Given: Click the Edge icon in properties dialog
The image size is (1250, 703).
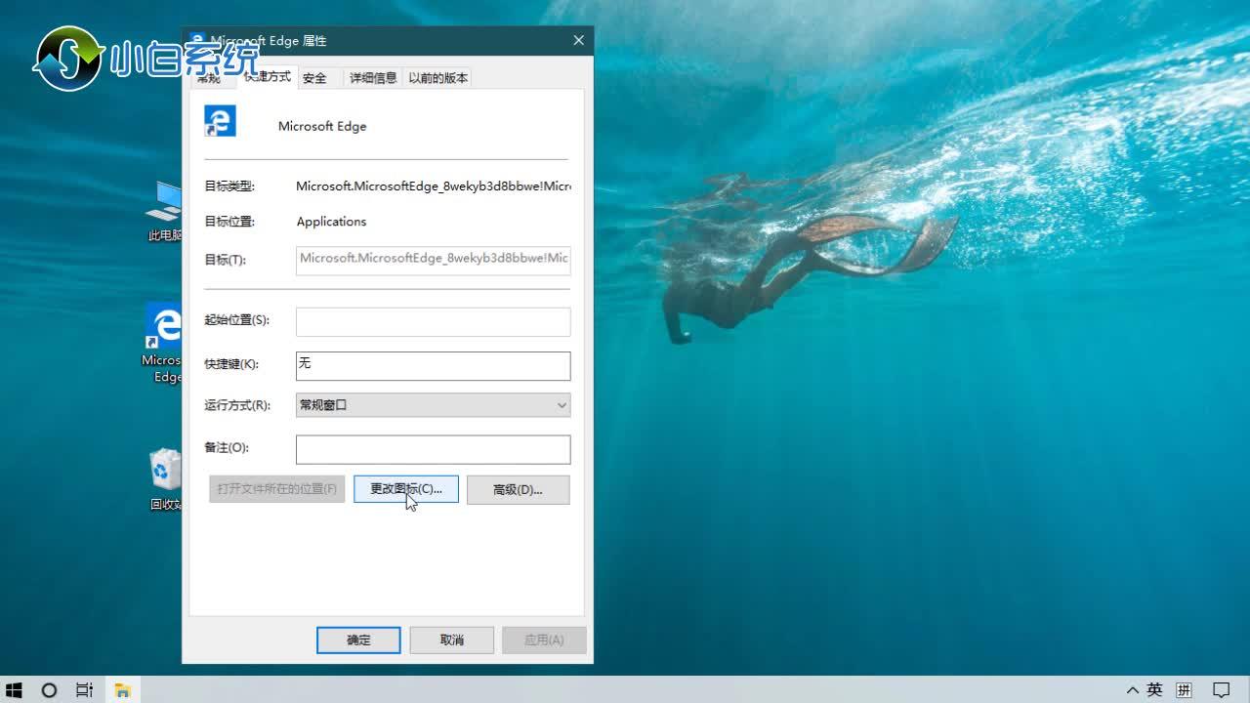Looking at the screenshot, I should tap(220, 121).
